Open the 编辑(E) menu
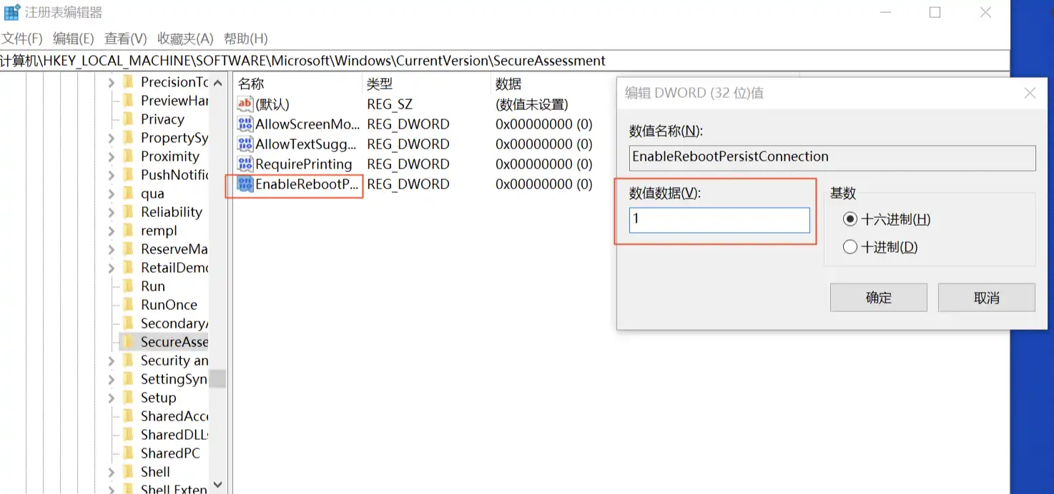Viewport: 1054px width, 494px height. [x=74, y=39]
